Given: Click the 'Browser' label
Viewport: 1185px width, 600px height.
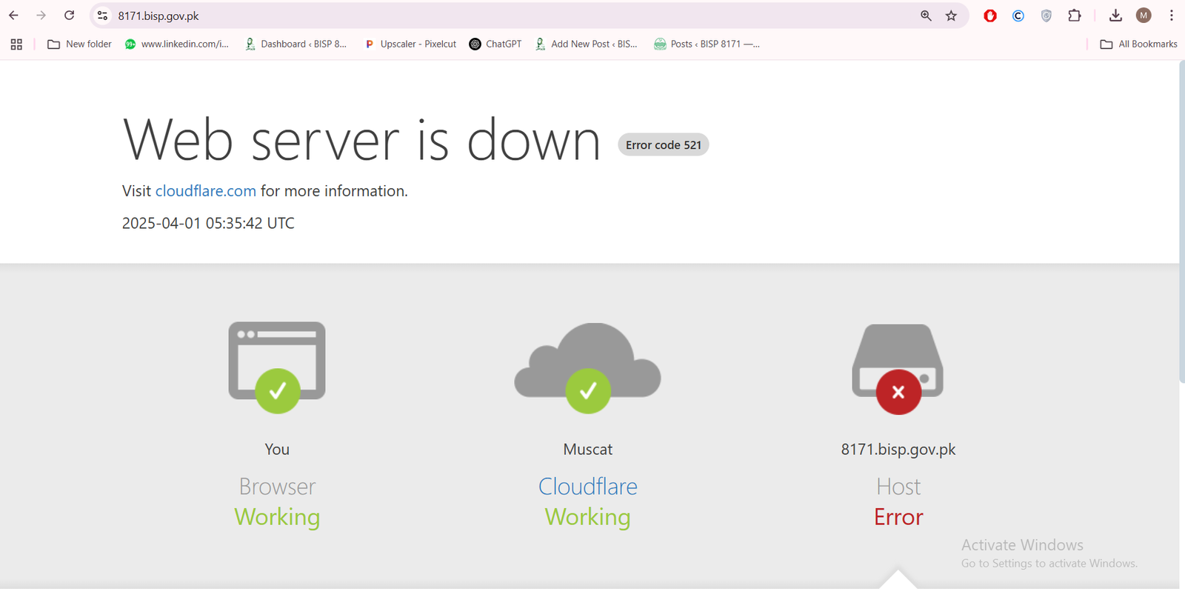Looking at the screenshot, I should (x=277, y=487).
